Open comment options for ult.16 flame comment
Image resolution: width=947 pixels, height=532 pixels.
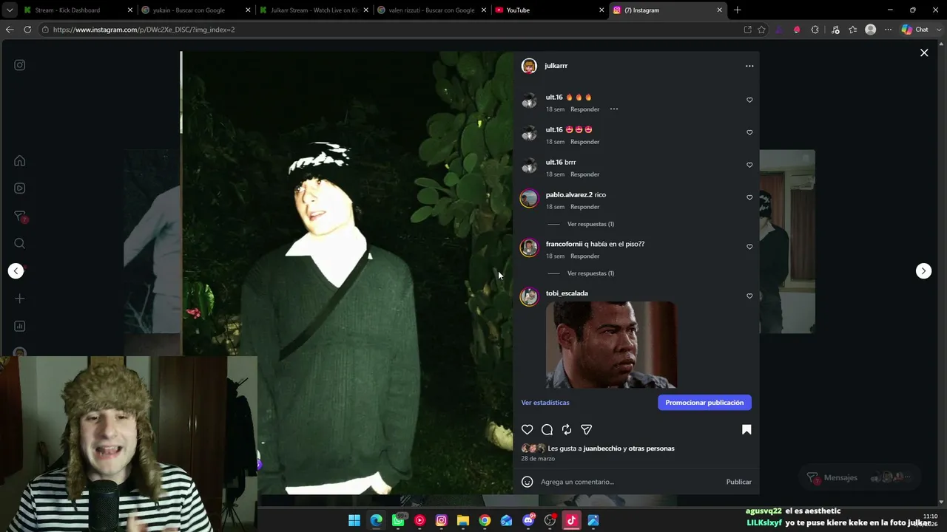point(614,109)
